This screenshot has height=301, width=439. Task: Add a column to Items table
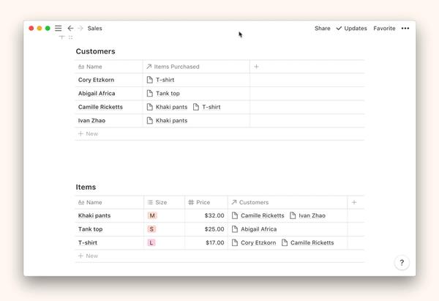pyautogui.click(x=354, y=202)
